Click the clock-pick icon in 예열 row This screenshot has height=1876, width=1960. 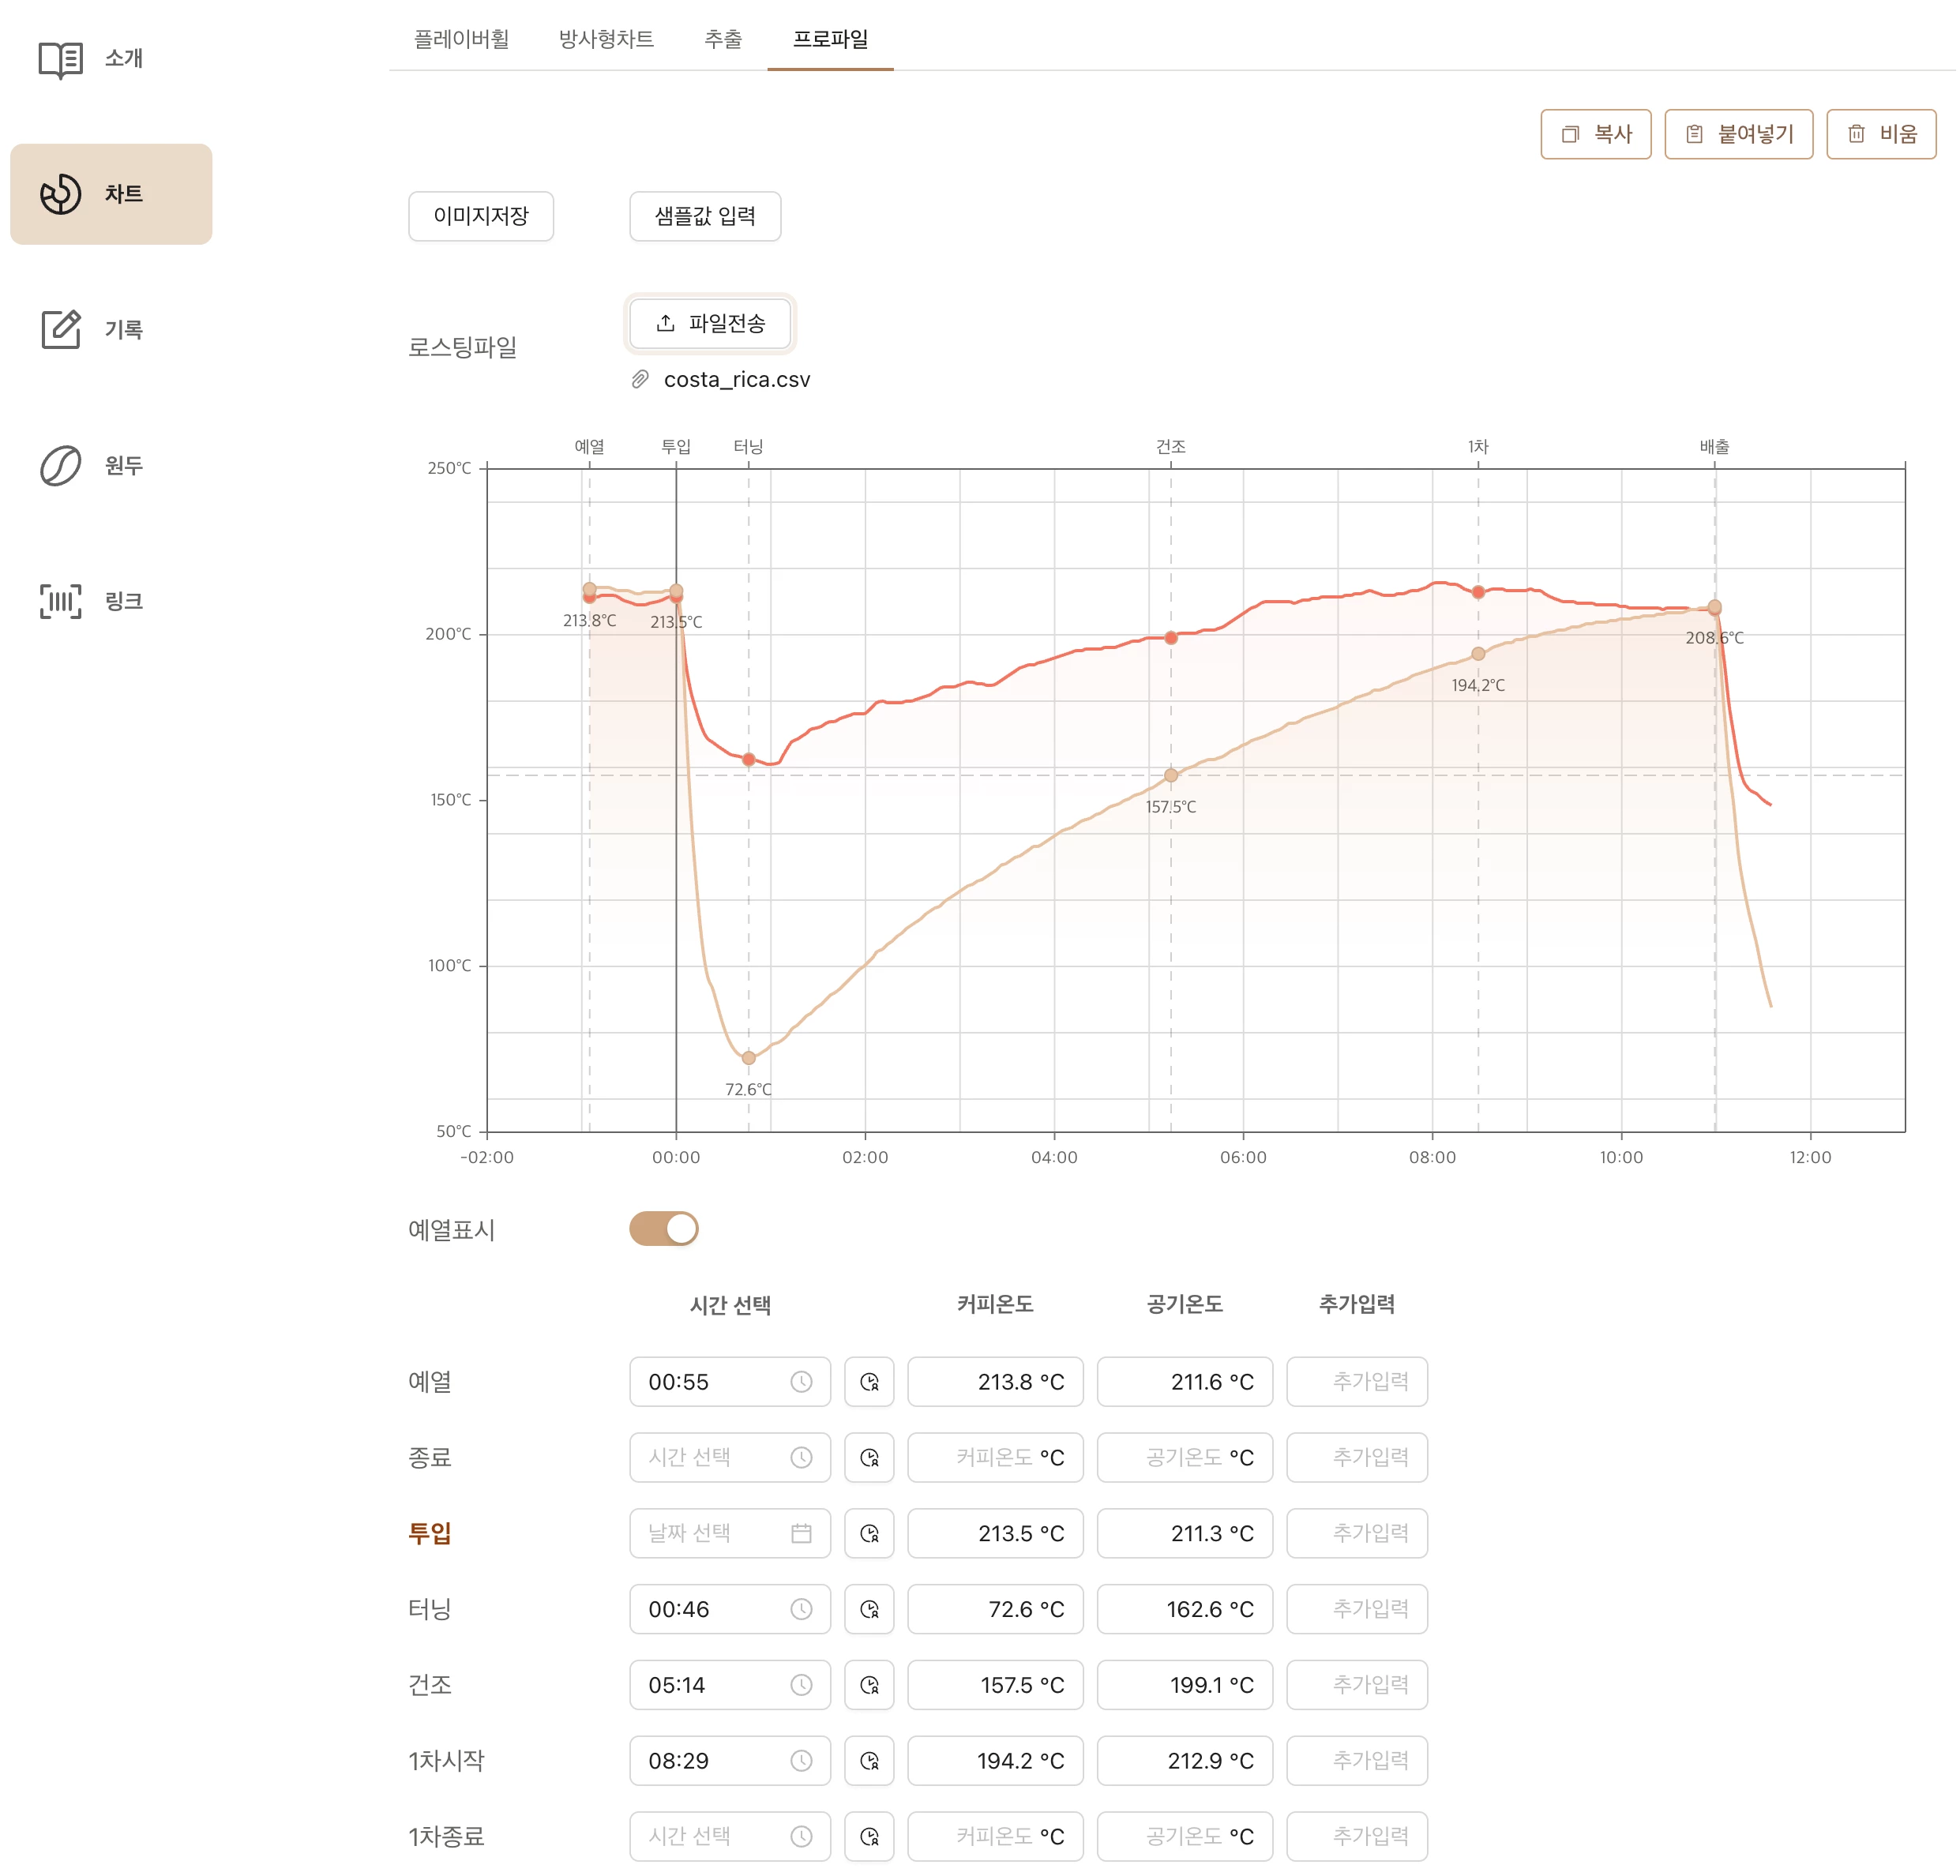[x=869, y=1381]
